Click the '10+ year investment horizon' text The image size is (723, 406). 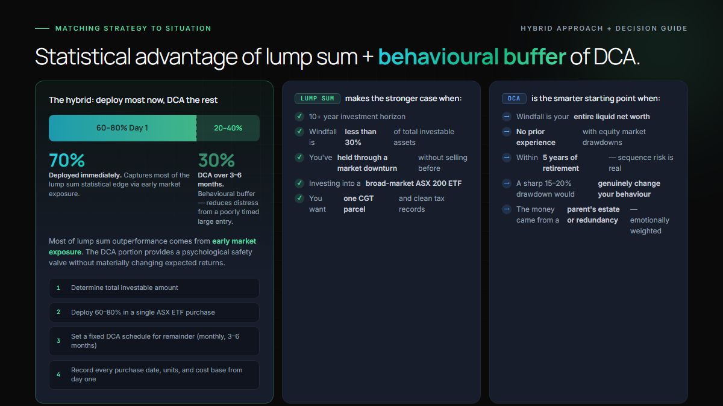coord(357,117)
